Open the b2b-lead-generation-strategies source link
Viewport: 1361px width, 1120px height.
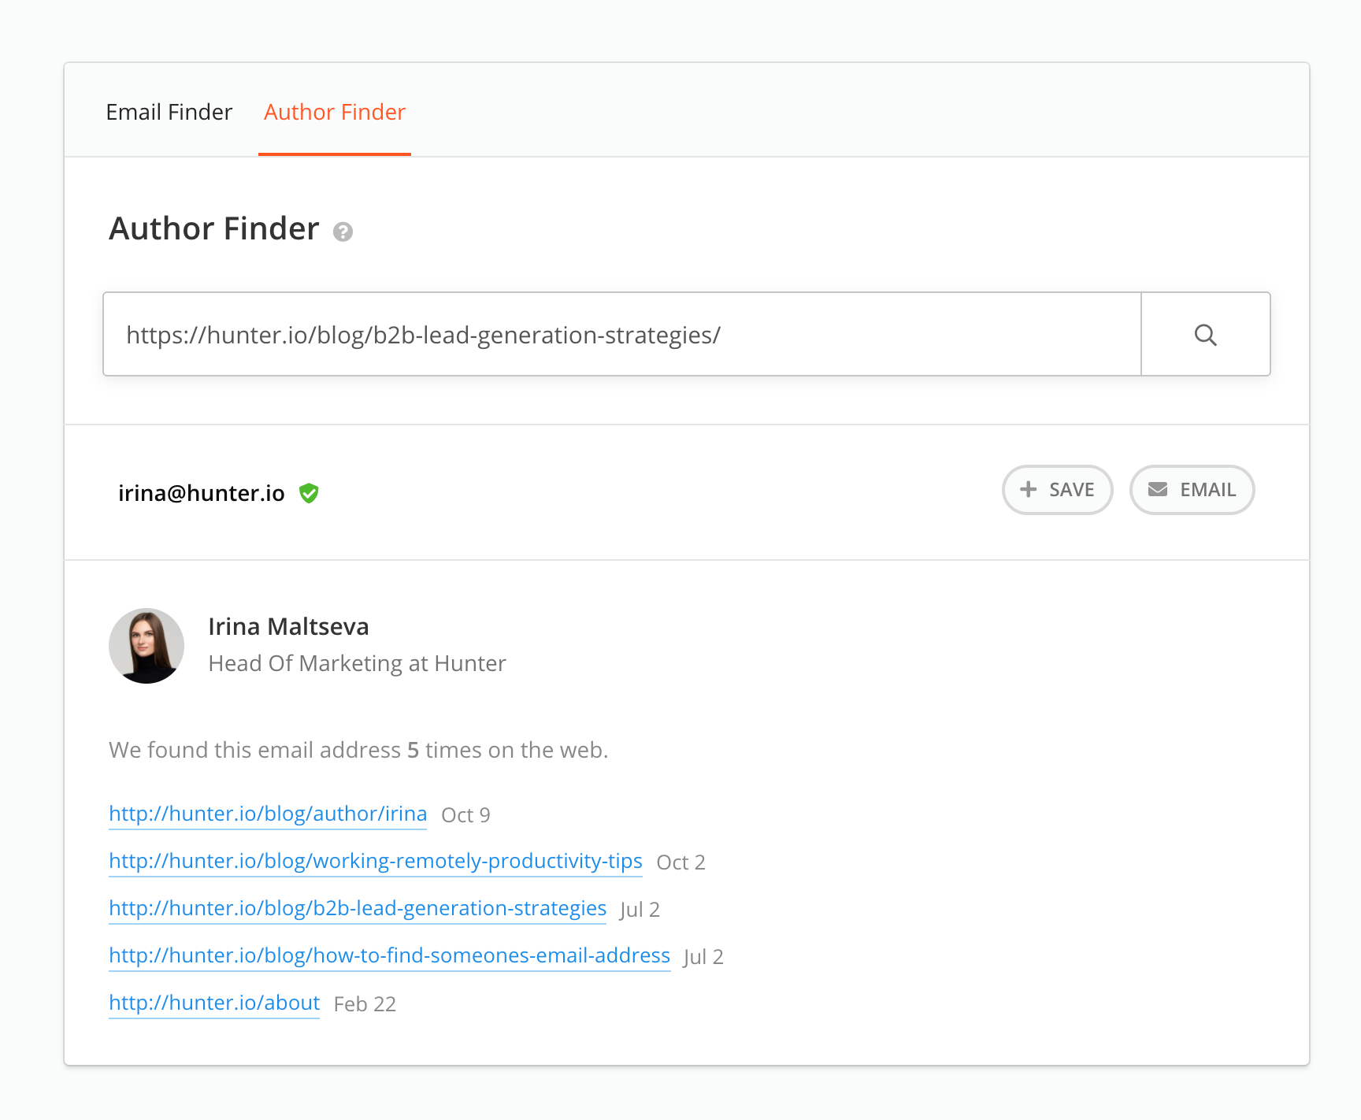[x=358, y=908]
